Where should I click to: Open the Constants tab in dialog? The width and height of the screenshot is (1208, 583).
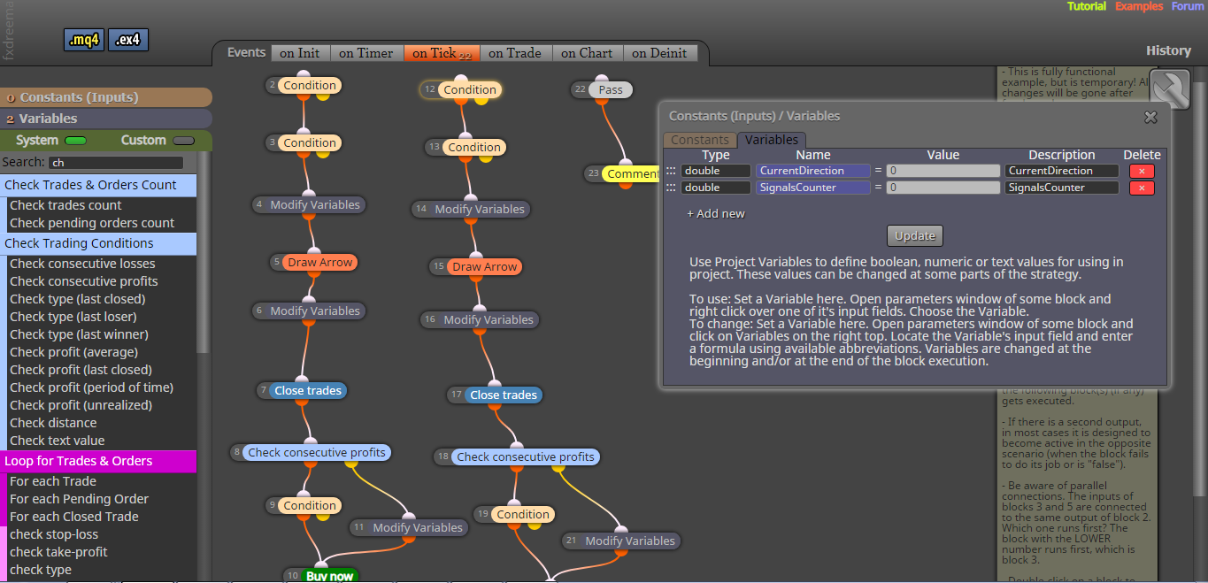pyautogui.click(x=699, y=140)
